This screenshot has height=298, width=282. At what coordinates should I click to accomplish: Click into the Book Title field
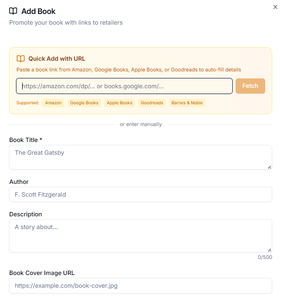[x=140, y=157]
